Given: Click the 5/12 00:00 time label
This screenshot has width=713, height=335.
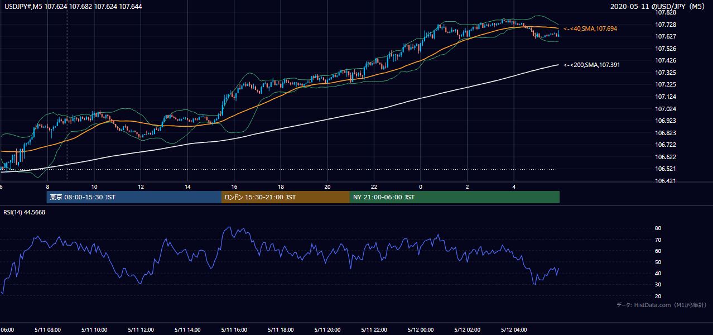Looking at the screenshot, I should point(421,330).
